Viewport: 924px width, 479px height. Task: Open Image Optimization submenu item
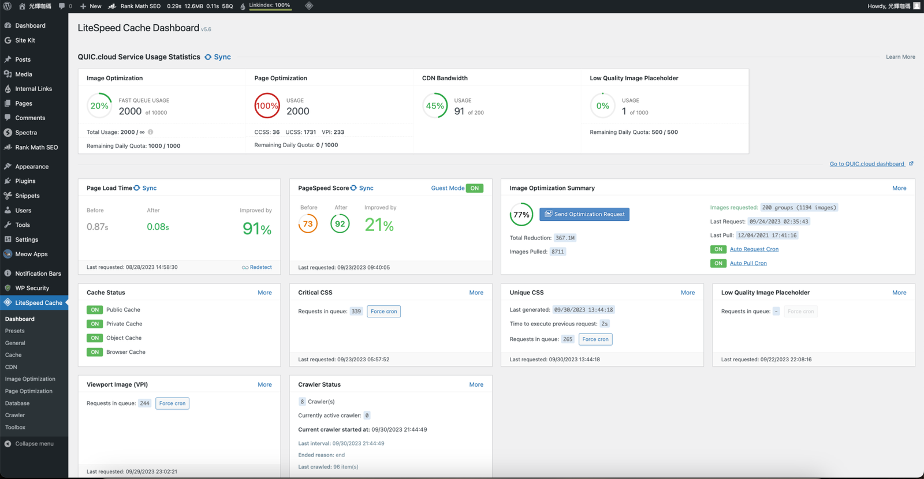(x=30, y=379)
